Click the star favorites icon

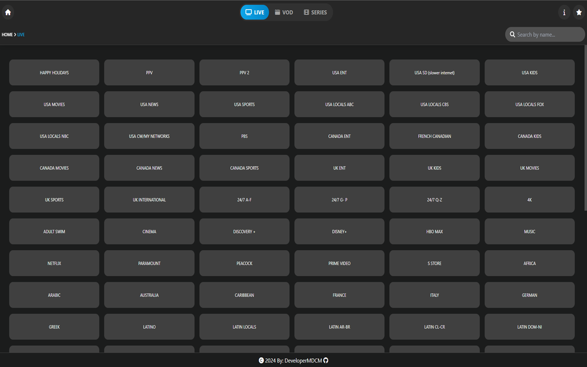click(579, 12)
